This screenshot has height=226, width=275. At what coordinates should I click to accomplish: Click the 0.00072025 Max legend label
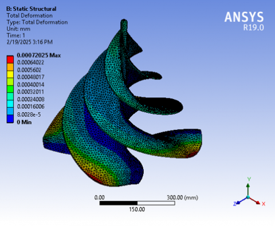click(39, 55)
